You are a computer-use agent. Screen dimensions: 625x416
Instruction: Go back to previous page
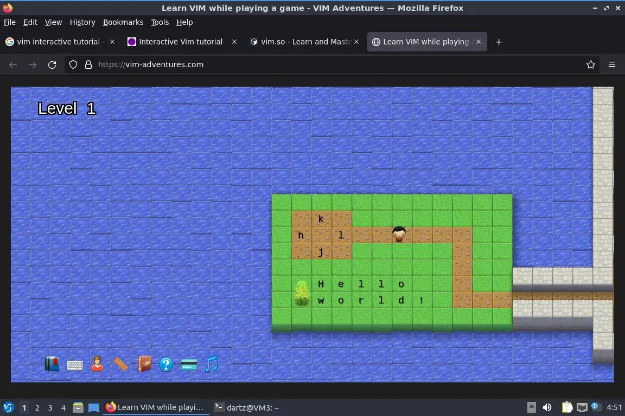[13, 64]
